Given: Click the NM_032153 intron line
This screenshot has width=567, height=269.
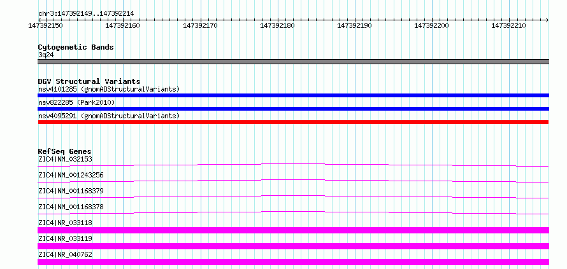Looking at the screenshot, I should pos(293,164).
